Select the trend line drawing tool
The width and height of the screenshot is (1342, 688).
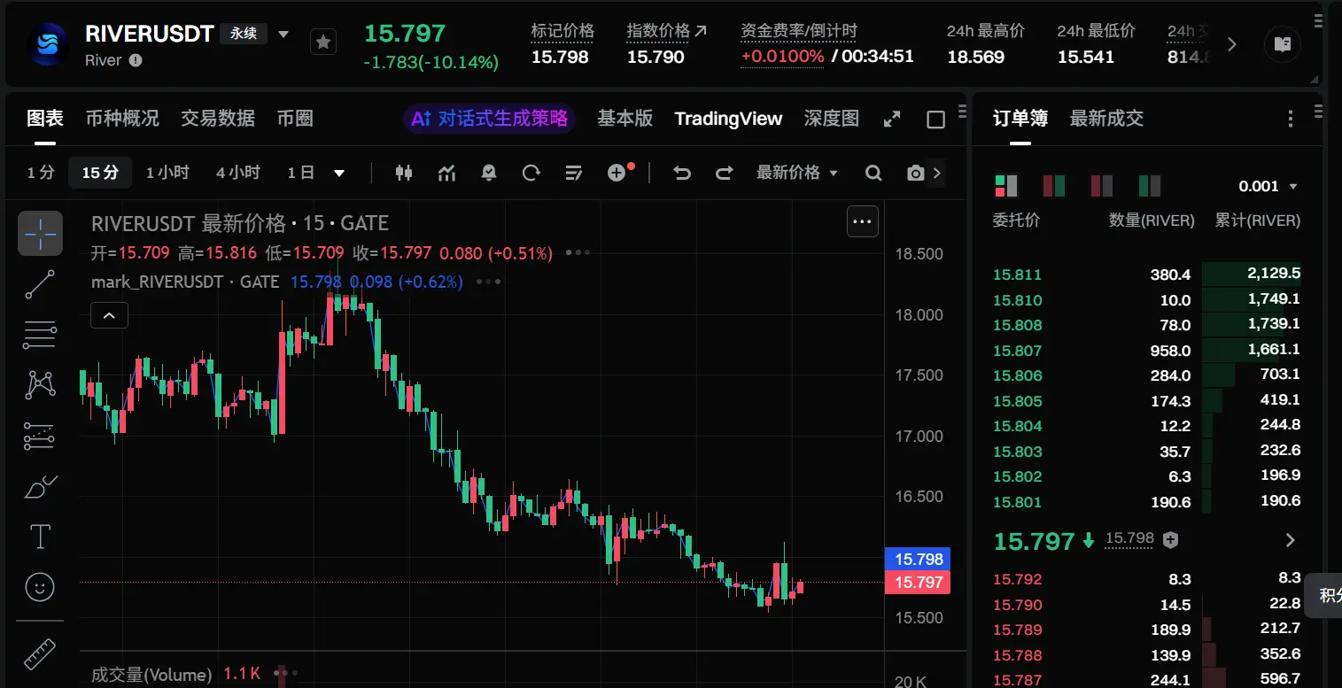click(40, 284)
